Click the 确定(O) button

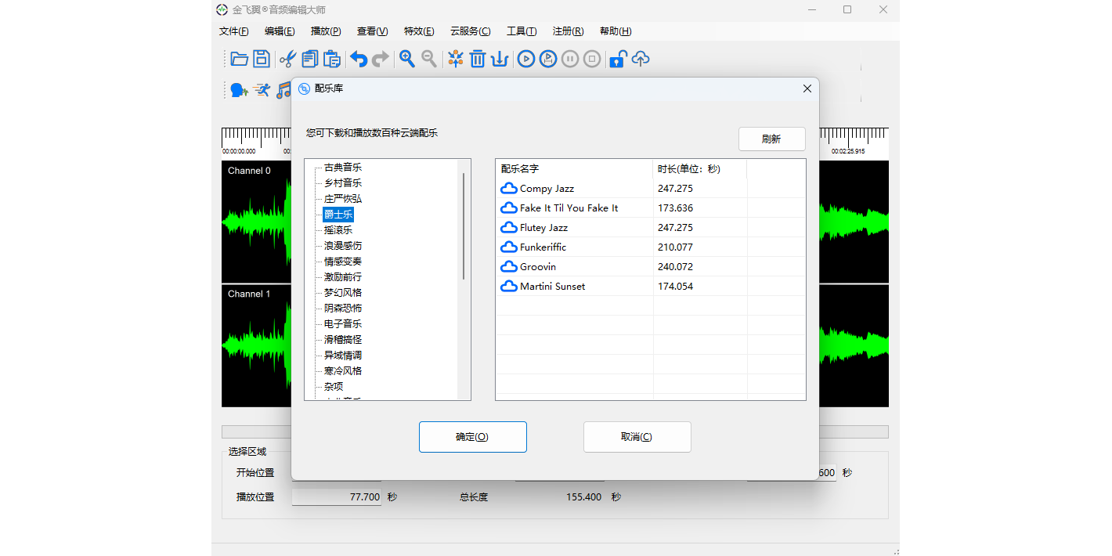click(472, 437)
